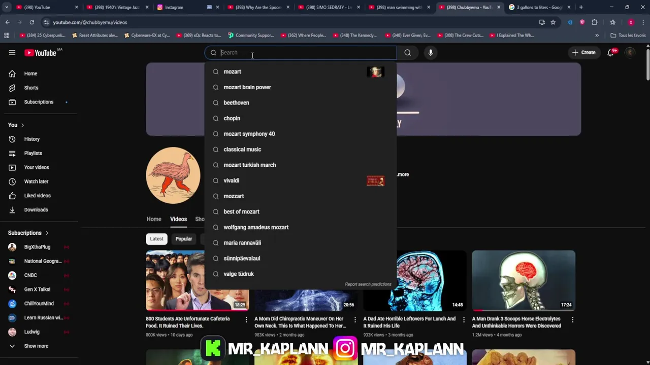
Task: Select 'best of mozart' suggestion
Action: [300, 211]
